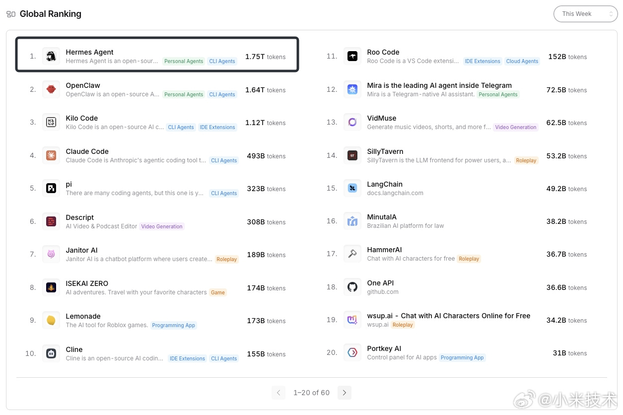The image size is (623, 415).
Task: Click Programming App tag on Lemonade
Action: tap(174, 326)
